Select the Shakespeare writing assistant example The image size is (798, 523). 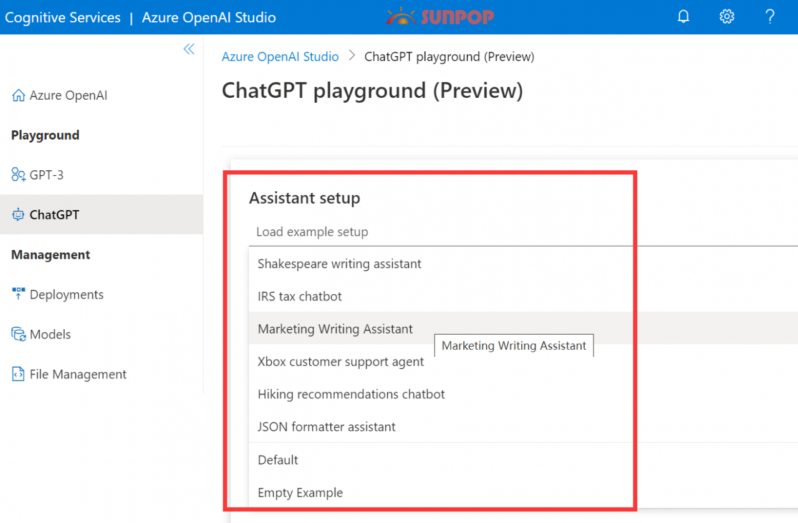tap(339, 264)
